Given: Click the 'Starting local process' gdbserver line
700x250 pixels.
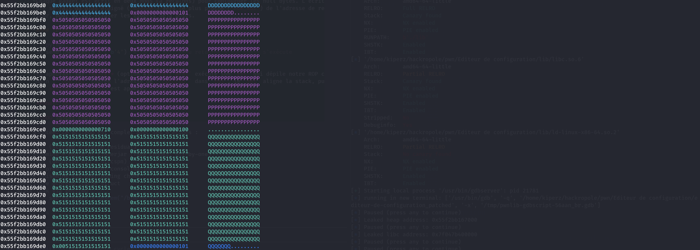Looking at the screenshot, I should (450, 191).
